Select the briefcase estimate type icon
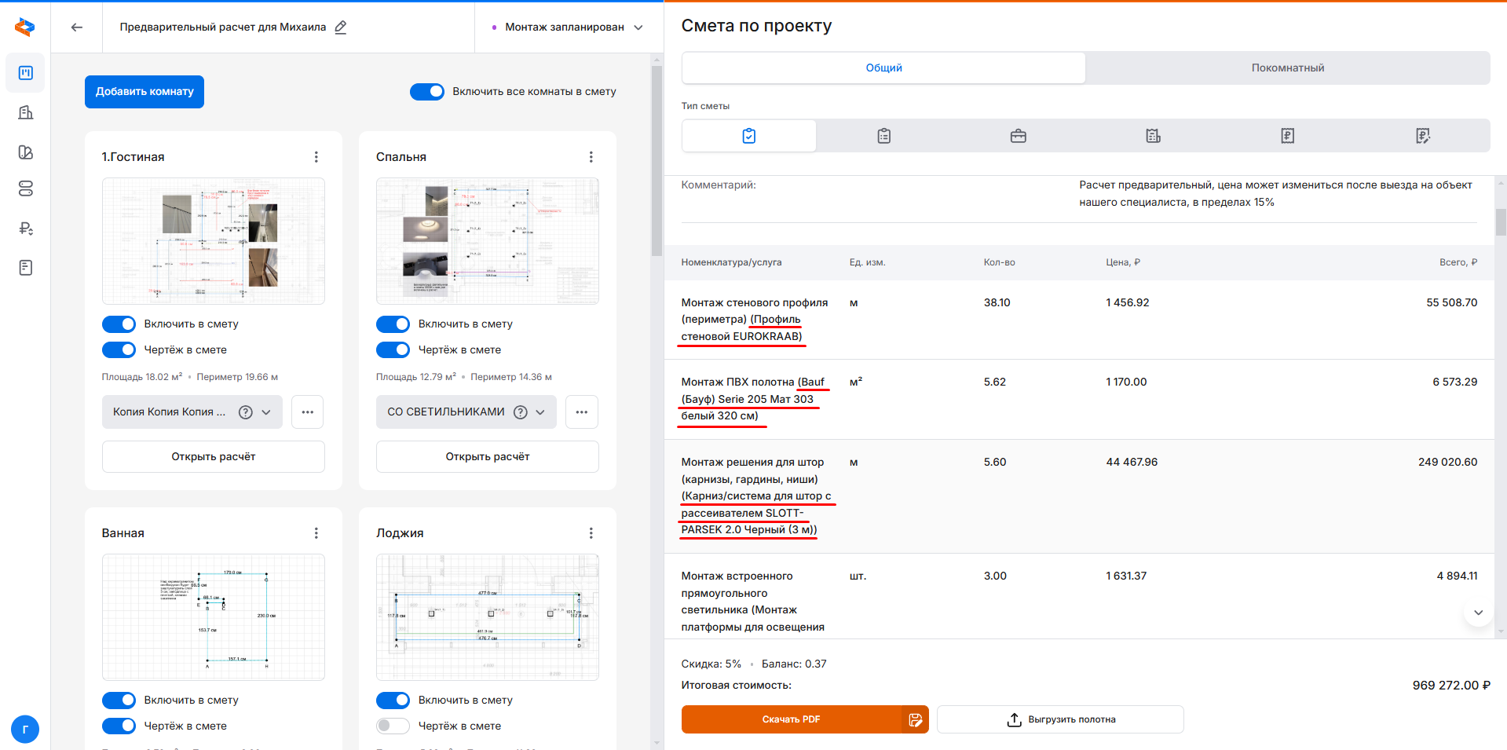Screen dimensions: 1507x750 pyautogui.click(x=1018, y=136)
